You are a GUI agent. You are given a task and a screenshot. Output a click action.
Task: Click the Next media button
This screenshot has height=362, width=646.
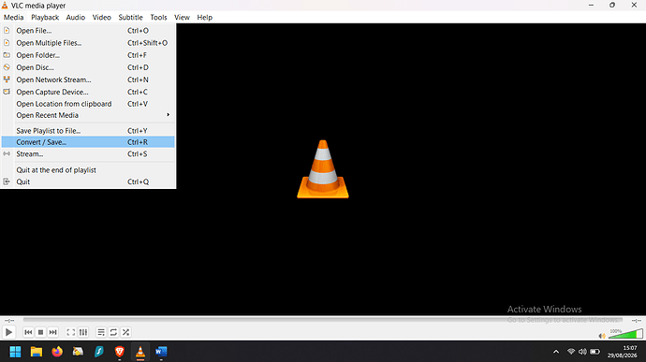pos(52,332)
